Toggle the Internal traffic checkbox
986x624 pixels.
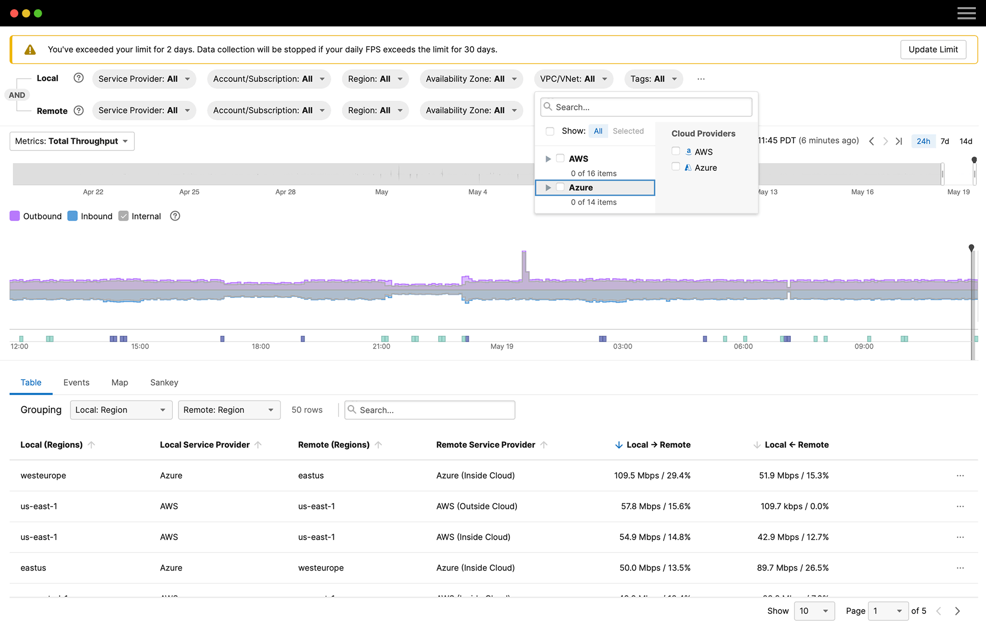124,216
